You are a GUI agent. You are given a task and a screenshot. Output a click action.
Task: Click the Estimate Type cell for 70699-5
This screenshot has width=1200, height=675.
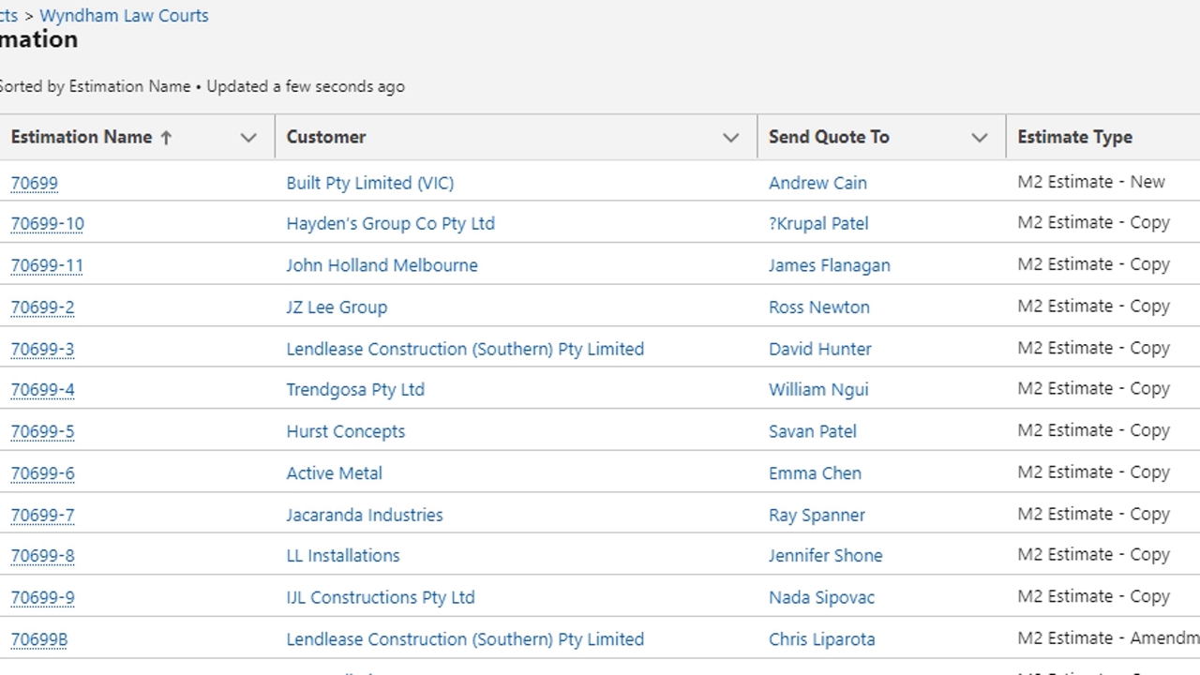(1094, 431)
